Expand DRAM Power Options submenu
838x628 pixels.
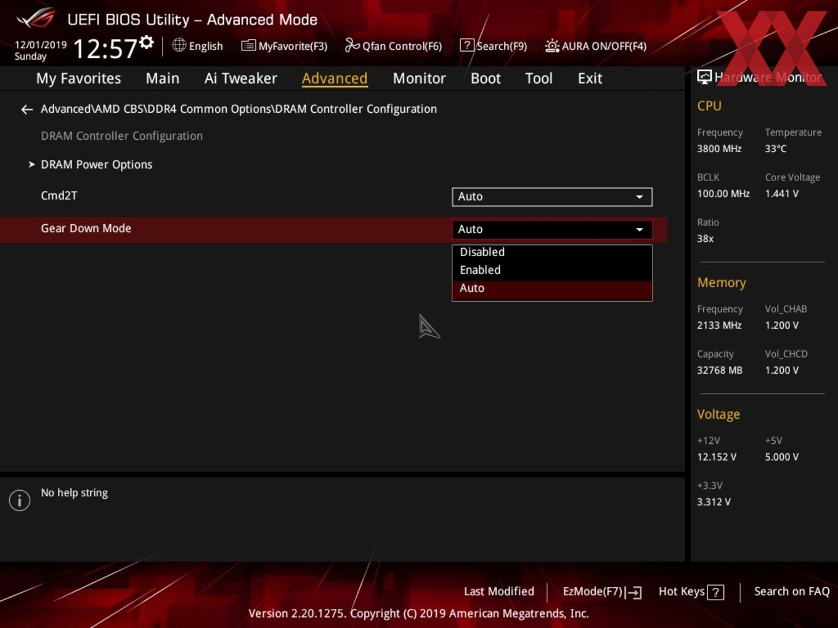pos(96,164)
